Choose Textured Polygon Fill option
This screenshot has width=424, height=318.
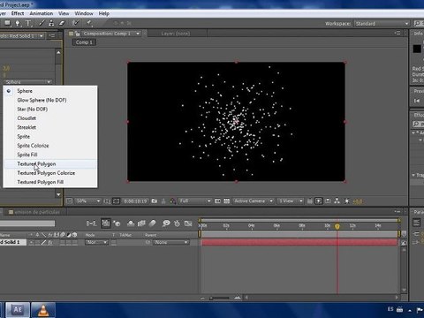pyautogui.click(x=41, y=182)
